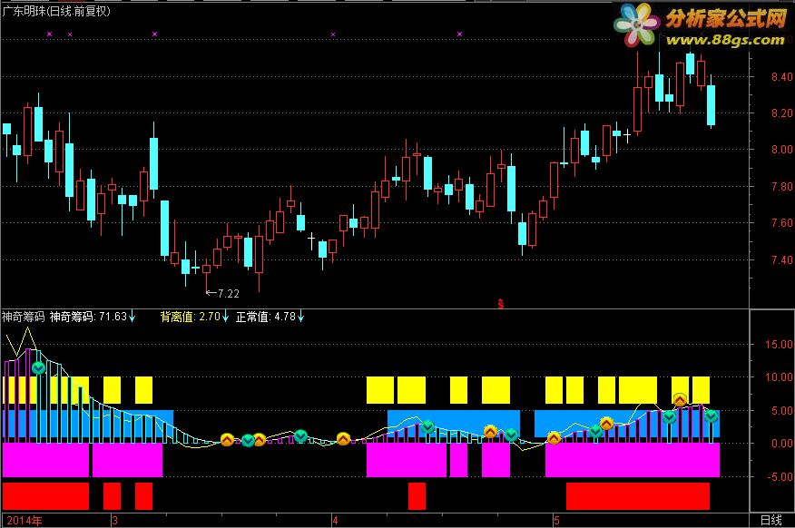Click the 2014年 label on the time axis

coord(25,521)
